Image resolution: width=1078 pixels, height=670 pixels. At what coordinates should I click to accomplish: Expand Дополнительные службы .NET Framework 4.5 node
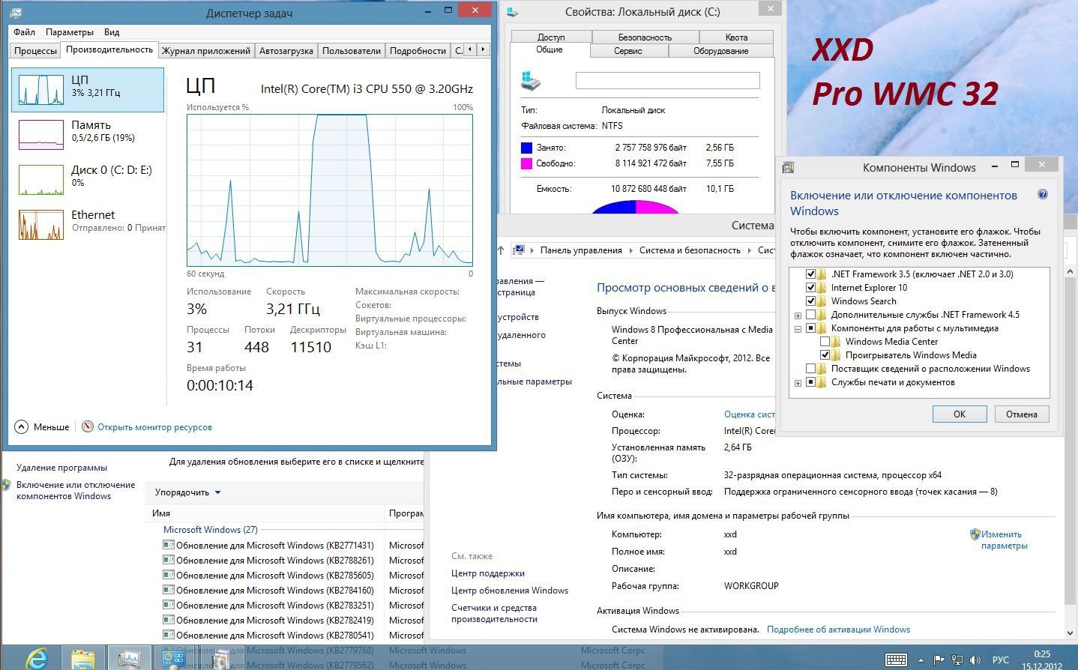[798, 316]
